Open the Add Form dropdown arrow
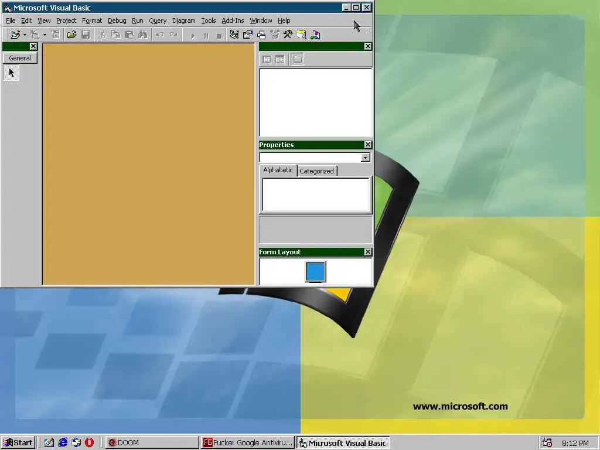 pyautogui.click(x=45, y=35)
